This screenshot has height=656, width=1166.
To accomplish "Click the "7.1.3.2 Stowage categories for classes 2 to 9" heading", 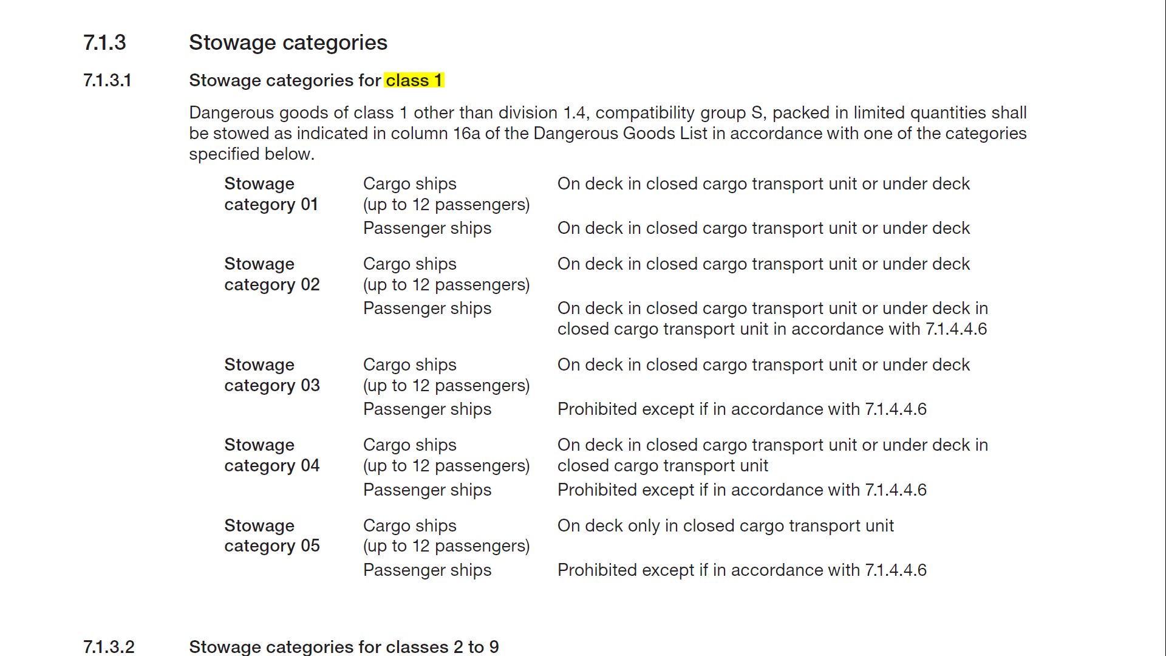I will coord(344,646).
